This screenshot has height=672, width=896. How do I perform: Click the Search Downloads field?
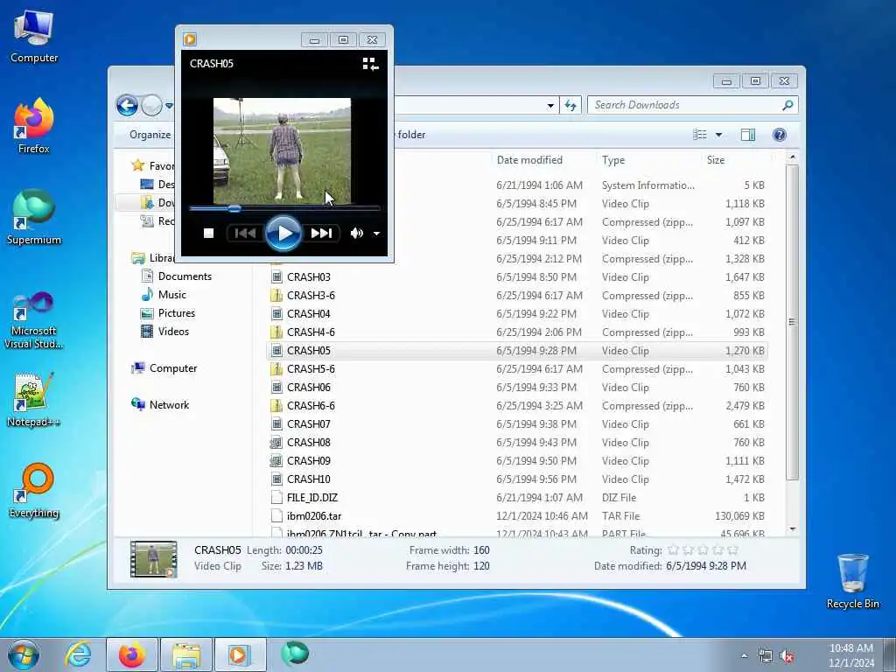(x=686, y=105)
